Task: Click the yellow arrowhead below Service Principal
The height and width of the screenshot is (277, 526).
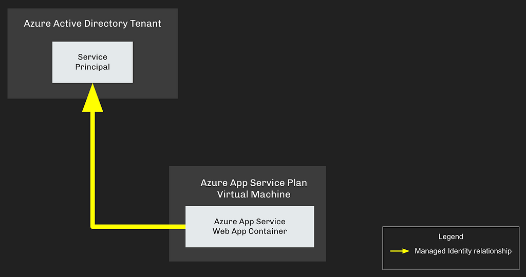Action: pos(92,97)
